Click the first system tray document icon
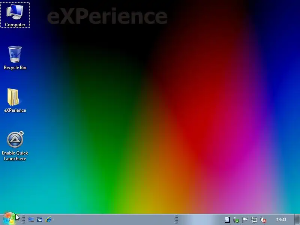 tap(227, 220)
